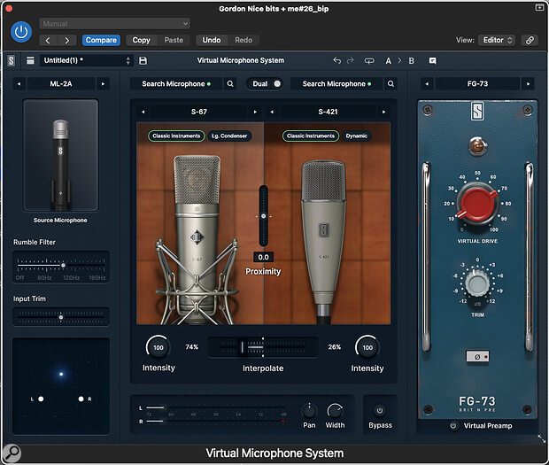Click the Compare button
Viewport: 549px width, 465px height.
tap(101, 40)
